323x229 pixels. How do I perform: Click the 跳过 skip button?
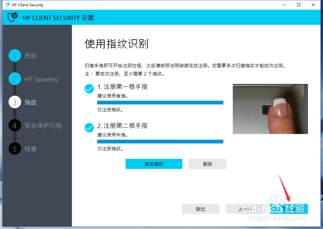click(x=200, y=209)
